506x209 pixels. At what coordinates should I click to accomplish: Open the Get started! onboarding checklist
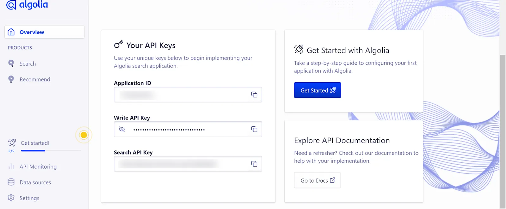(x=35, y=143)
